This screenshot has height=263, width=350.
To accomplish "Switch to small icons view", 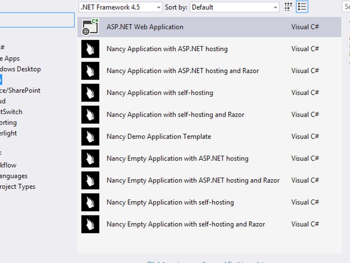I will [288, 7].
